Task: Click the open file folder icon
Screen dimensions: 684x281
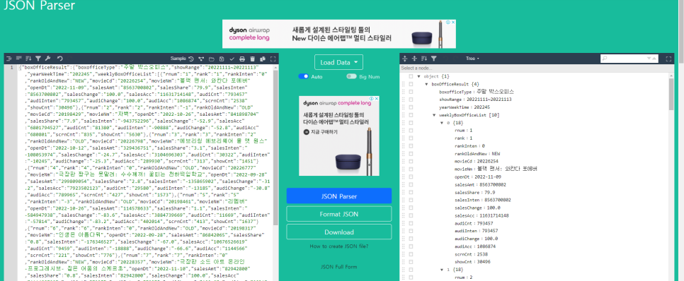Action: 212,59
